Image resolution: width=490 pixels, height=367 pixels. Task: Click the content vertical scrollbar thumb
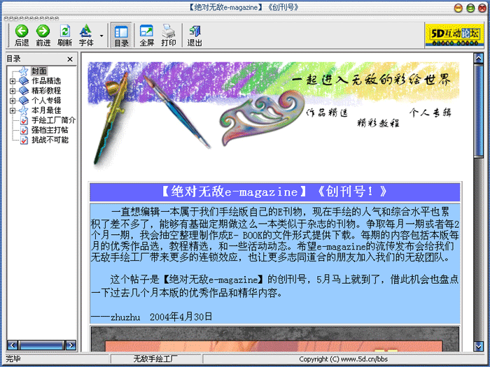pyautogui.click(x=478, y=110)
